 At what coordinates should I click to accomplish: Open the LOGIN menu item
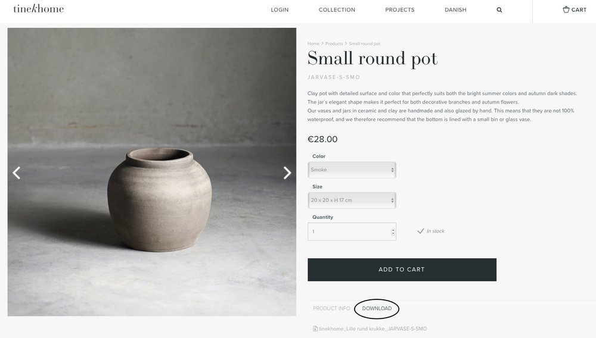[x=280, y=10]
